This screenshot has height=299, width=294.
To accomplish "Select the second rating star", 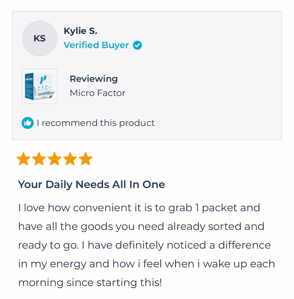I will click(39, 159).
